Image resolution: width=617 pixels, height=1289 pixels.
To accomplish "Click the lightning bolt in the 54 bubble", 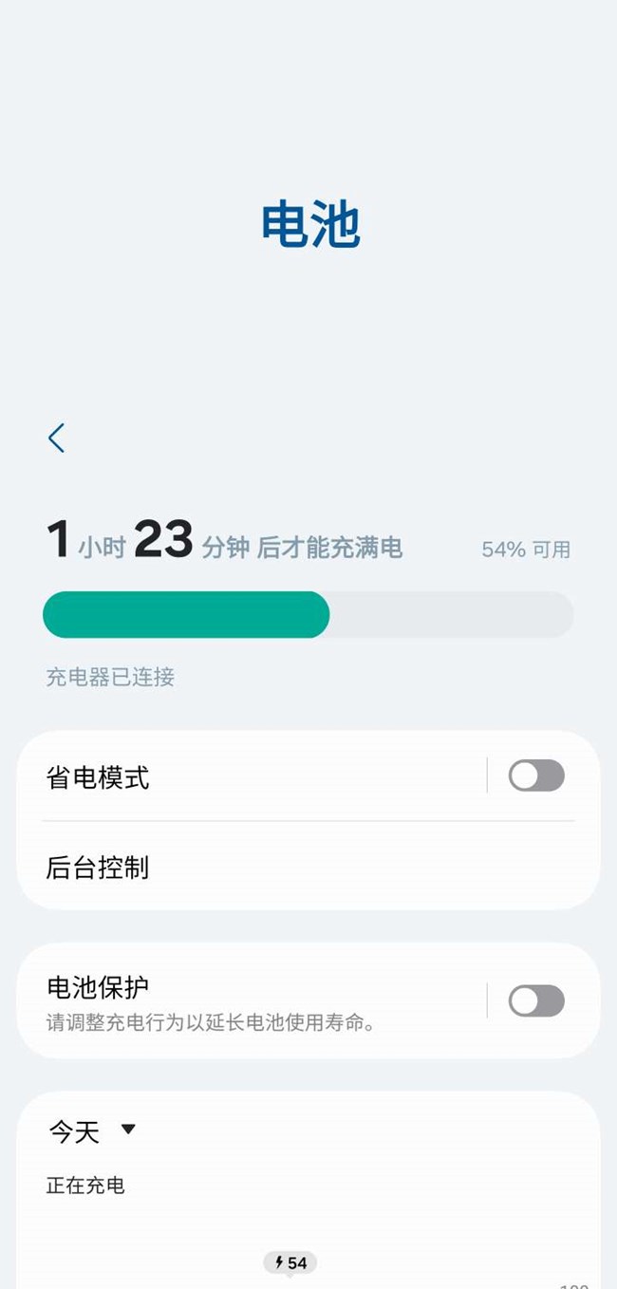I will (279, 1262).
